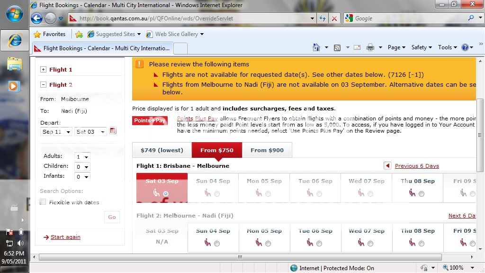Open the Children count dropdown
This screenshot has height=273, width=485.
click(82, 167)
